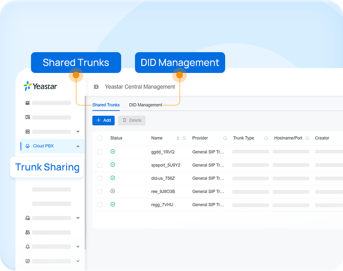Image resolution: width=343 pixels, height=271 pixels.
Task: Select the Shared Trunks tab
Action: 106,105
